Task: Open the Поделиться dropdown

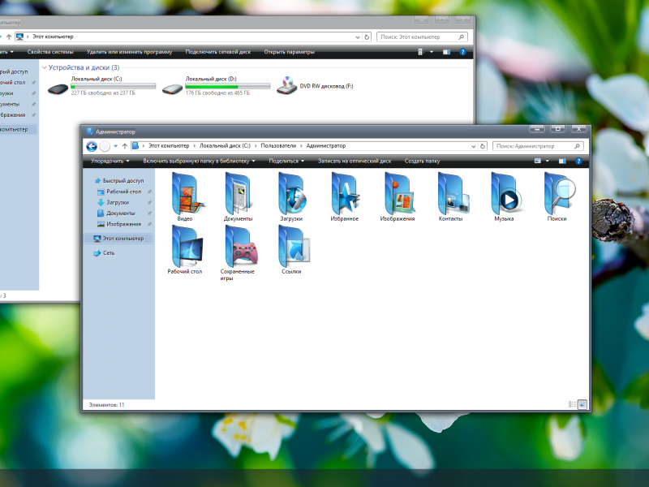Action: point(286,161)
